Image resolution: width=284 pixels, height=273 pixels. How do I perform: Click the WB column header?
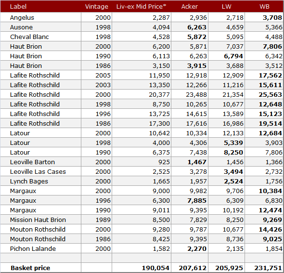[264, 7]
